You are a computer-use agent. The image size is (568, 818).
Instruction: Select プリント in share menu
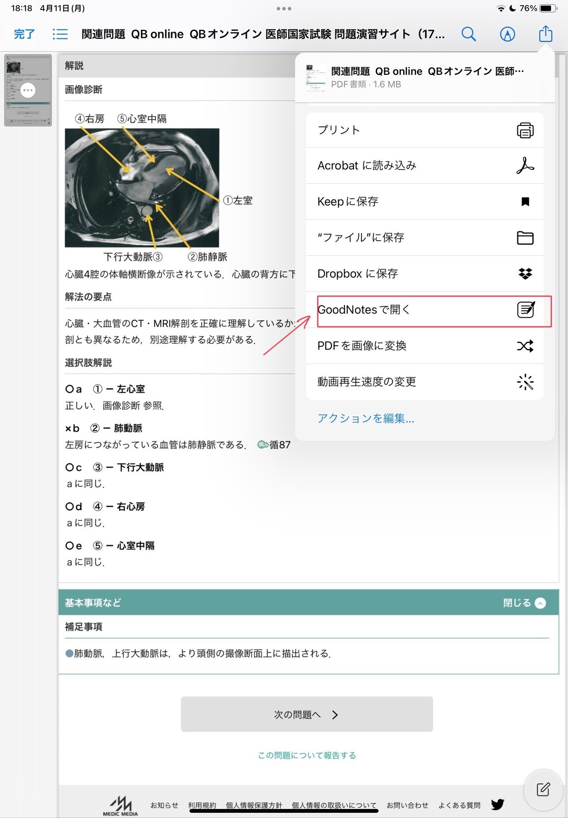[x=425, y=130]
